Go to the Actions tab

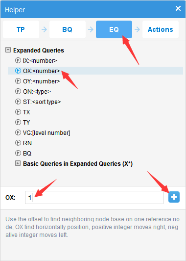point(161,29)
